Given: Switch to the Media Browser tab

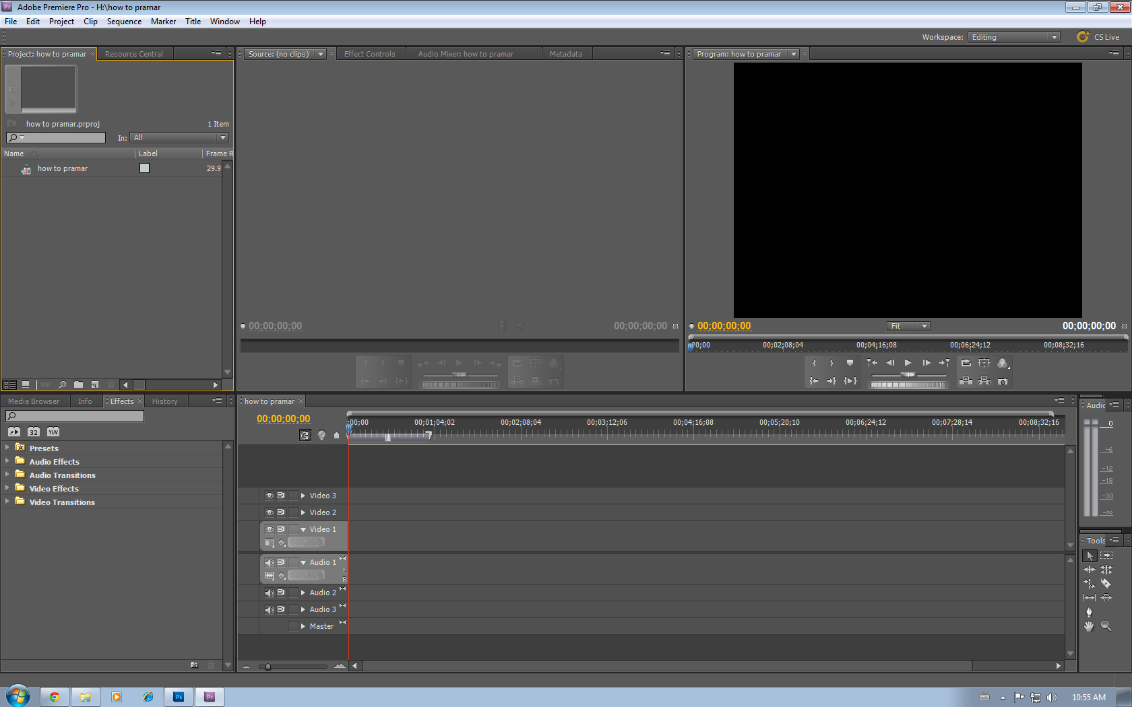Looking at the screenshot, I should point(34,401).
